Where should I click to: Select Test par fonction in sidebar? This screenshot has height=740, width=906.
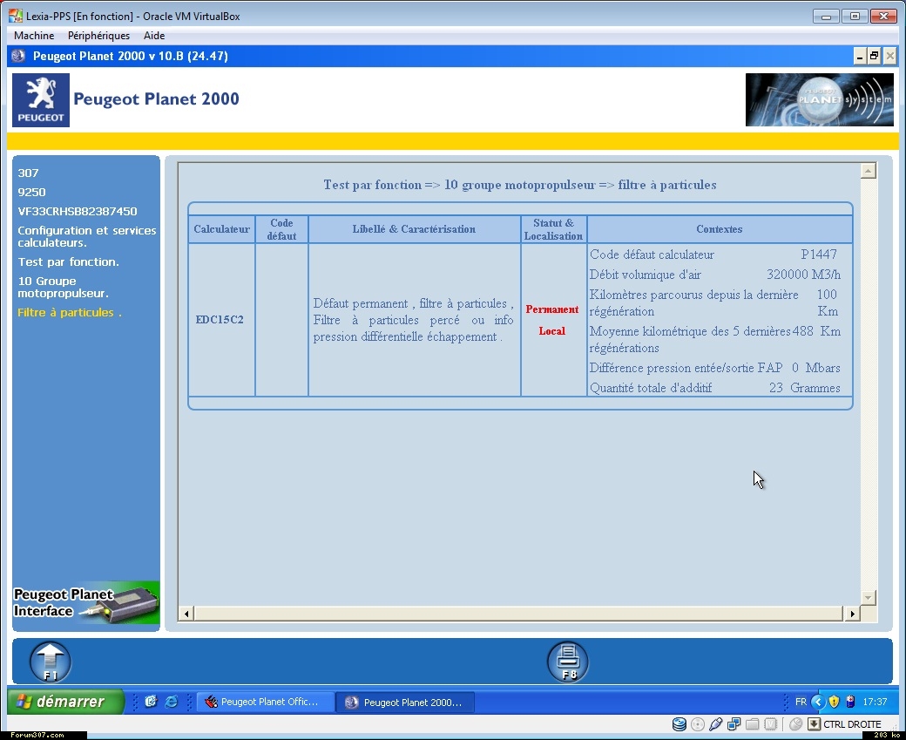68,261
